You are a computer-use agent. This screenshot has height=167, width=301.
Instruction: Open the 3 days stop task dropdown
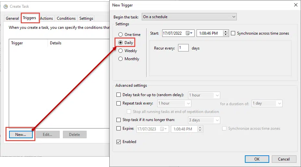[x=204, y=120]
